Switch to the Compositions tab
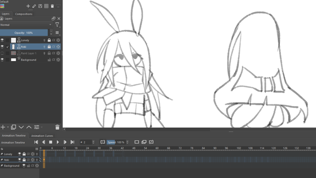The image size is (316, 178). tap(23, 14)
